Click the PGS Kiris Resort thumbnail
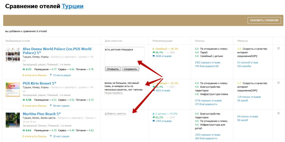This screenshot has height=142, width=285. [x=13, y=89]
